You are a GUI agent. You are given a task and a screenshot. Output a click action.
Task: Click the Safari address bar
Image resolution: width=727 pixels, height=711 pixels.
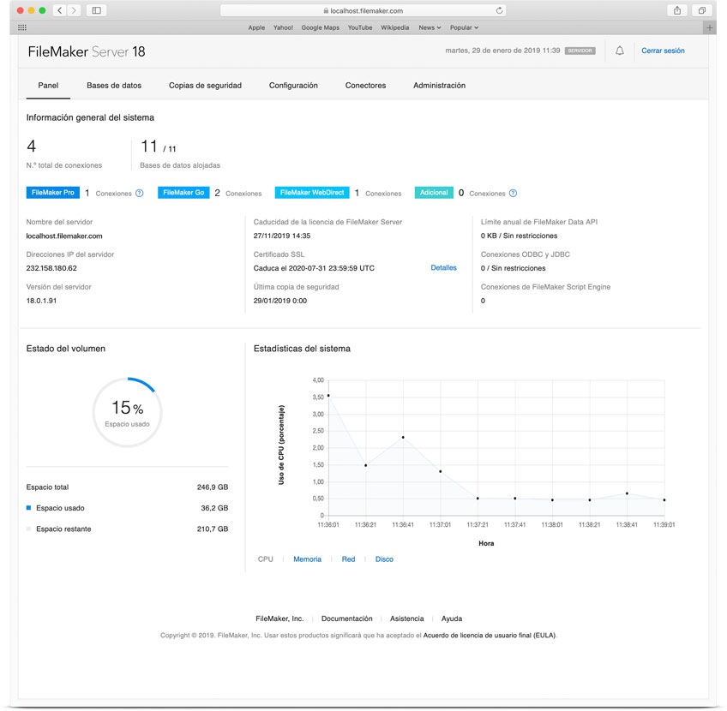[x=363, y=11]
